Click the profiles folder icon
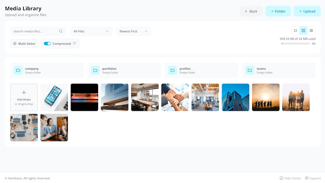The image size is (325, 183). tap(173, 70)
